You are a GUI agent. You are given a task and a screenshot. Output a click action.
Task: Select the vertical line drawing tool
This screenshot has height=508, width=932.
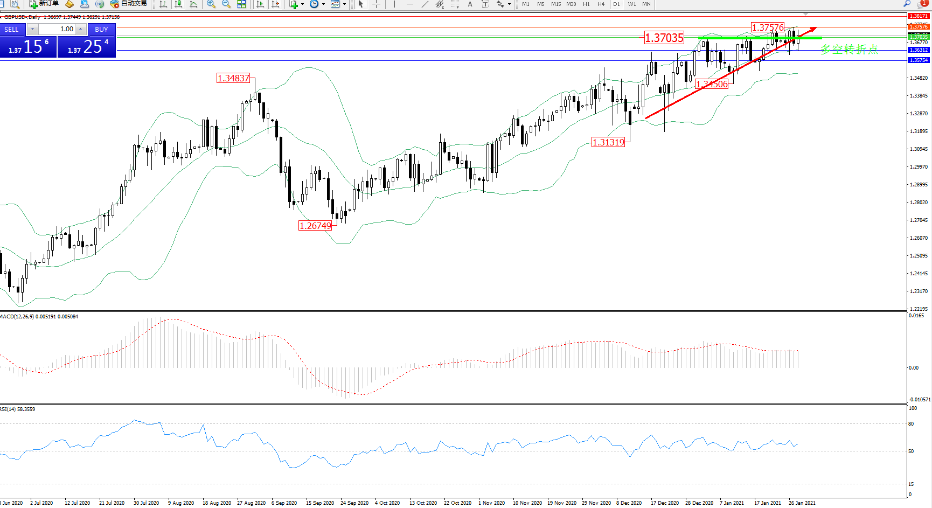pyautogui.click(x=394, y=4)
